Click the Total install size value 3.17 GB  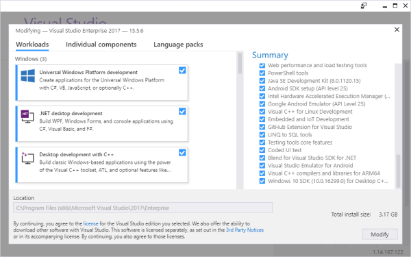click(x=388, y=215)
